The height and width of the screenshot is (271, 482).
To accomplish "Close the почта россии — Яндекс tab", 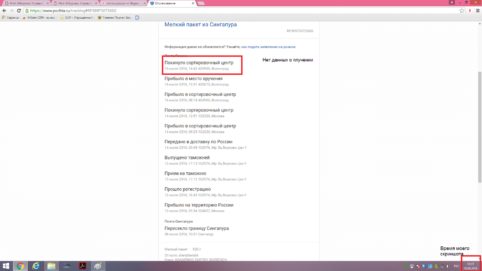I will coord(145,3).
